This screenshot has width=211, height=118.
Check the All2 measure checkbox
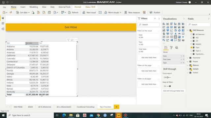(192, 38)
